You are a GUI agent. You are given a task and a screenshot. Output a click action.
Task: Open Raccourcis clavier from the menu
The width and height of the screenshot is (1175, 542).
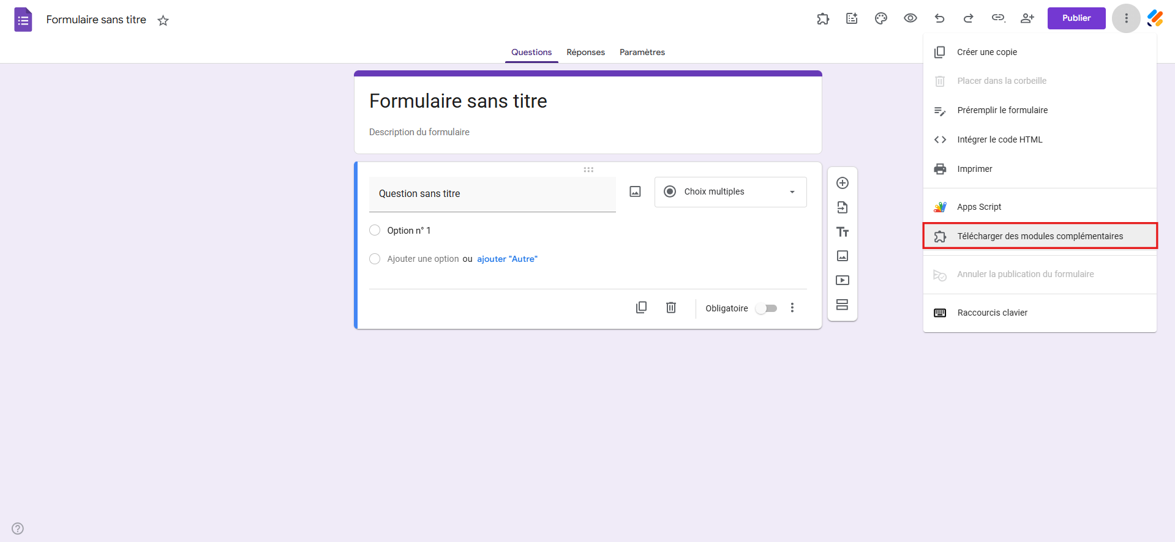[x=1040, y=313]
